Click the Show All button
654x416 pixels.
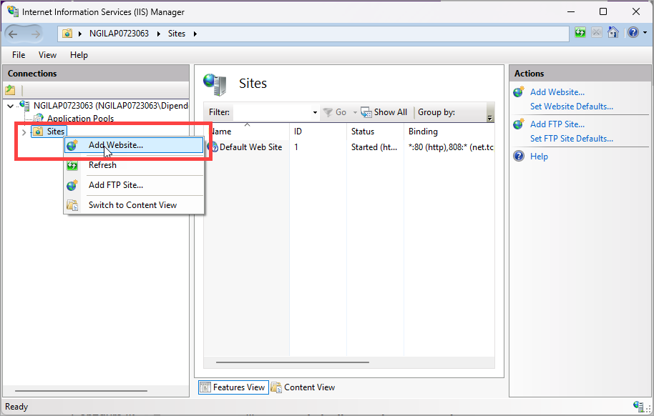(x=384, y=112)
